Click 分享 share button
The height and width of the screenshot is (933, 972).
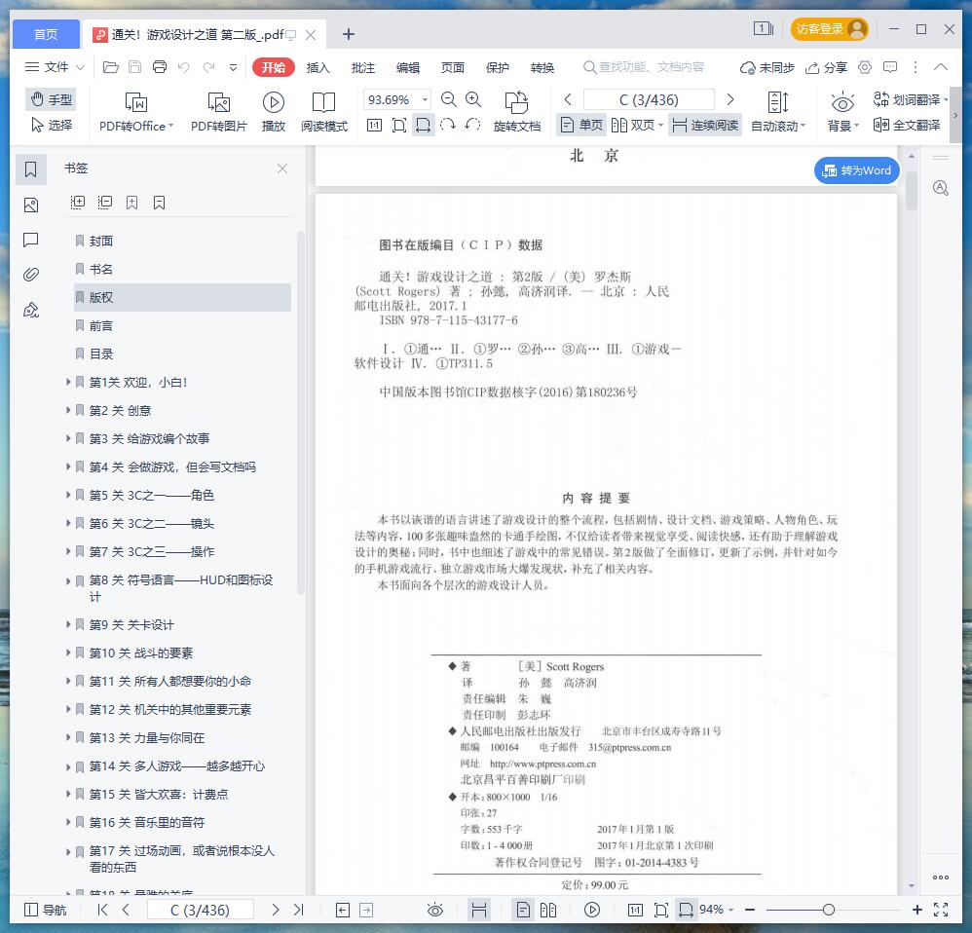click(x=826, y=67)
